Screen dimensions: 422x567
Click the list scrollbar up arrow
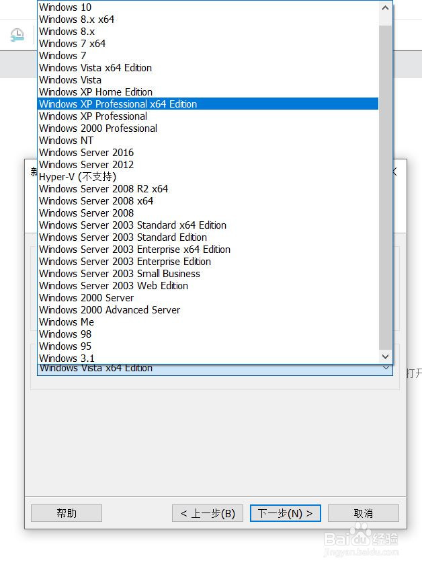[385, 8]
